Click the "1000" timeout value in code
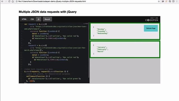Screen dimensions: 179x101 31,81
